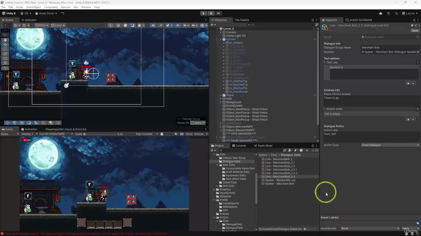Select Line - MerchantBob_1 asset
Screen dimensions: 421x236
pos(278,159)
